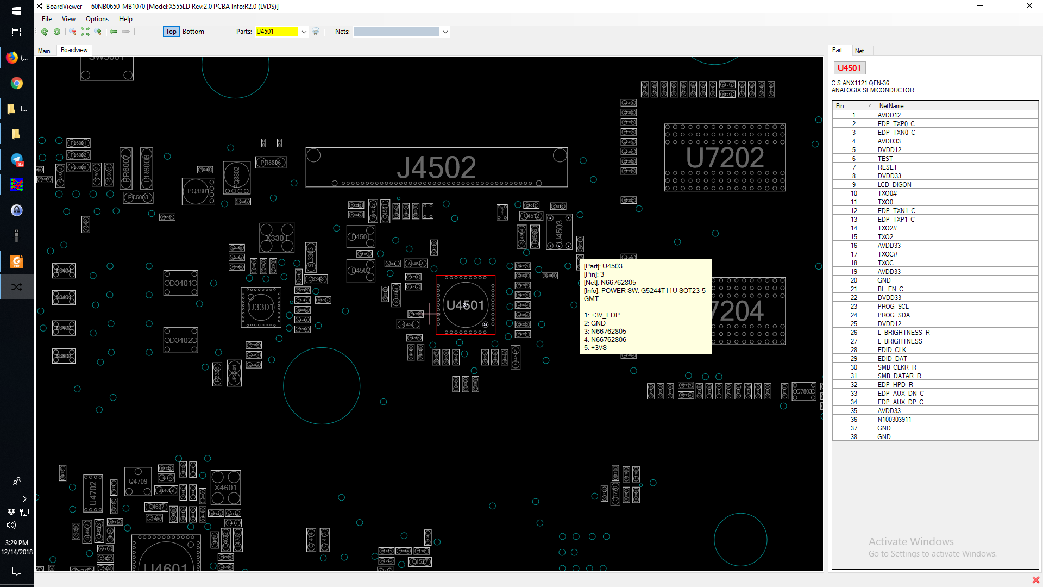Viewport: 1043px width, 587px height.
Task: Click the zoom out magnifier icon
Action: tap(72, 32)
